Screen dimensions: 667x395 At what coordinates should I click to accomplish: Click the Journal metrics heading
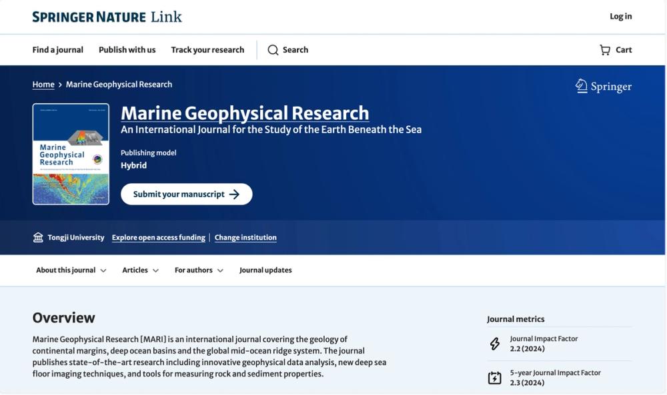click(516, 319)
